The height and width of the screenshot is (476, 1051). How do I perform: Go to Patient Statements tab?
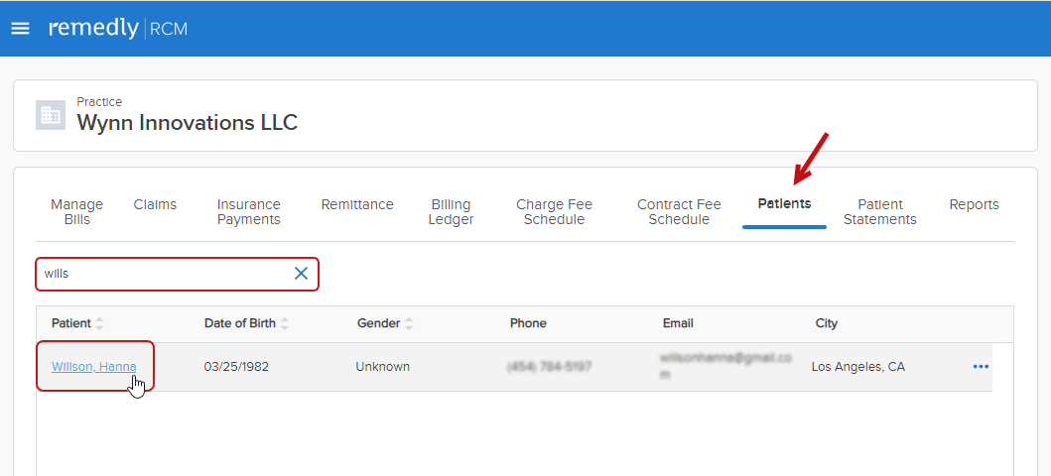pos(879,212)
